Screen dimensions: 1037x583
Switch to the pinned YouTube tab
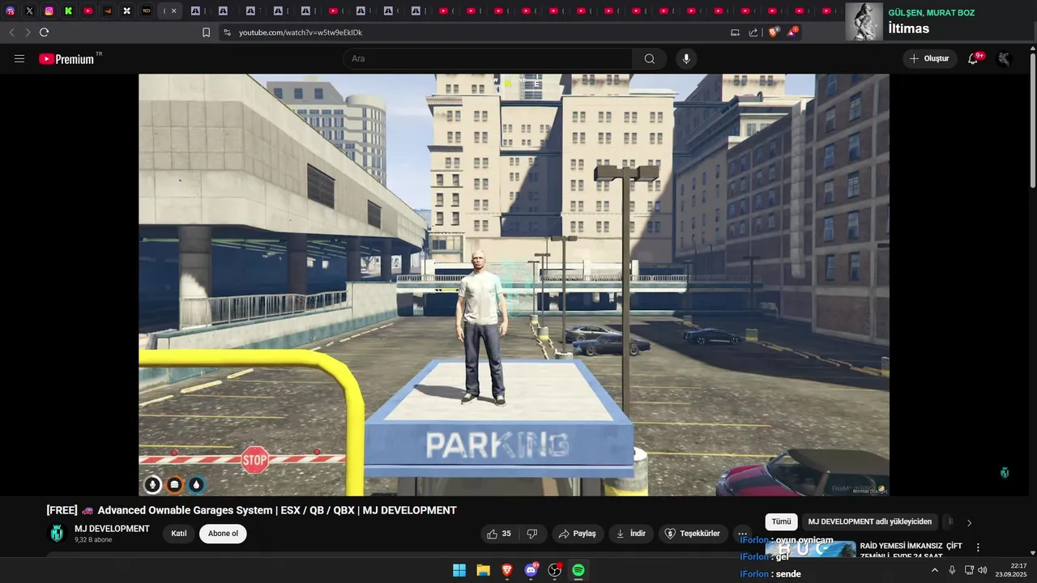coord(87,11)
